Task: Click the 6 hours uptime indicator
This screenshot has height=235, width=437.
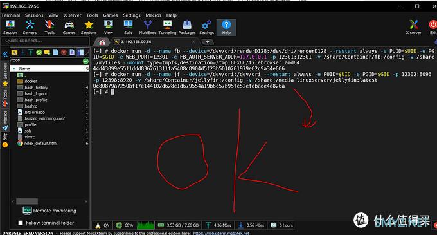Action: point(281,225)
